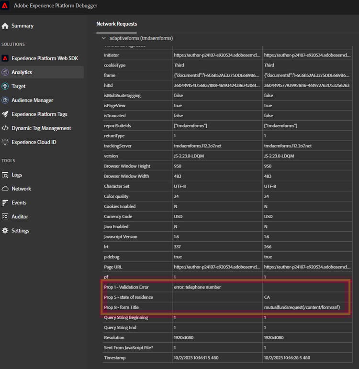Click the Settings gear icon
Screen dimensions: 359x369
(5, 231)
